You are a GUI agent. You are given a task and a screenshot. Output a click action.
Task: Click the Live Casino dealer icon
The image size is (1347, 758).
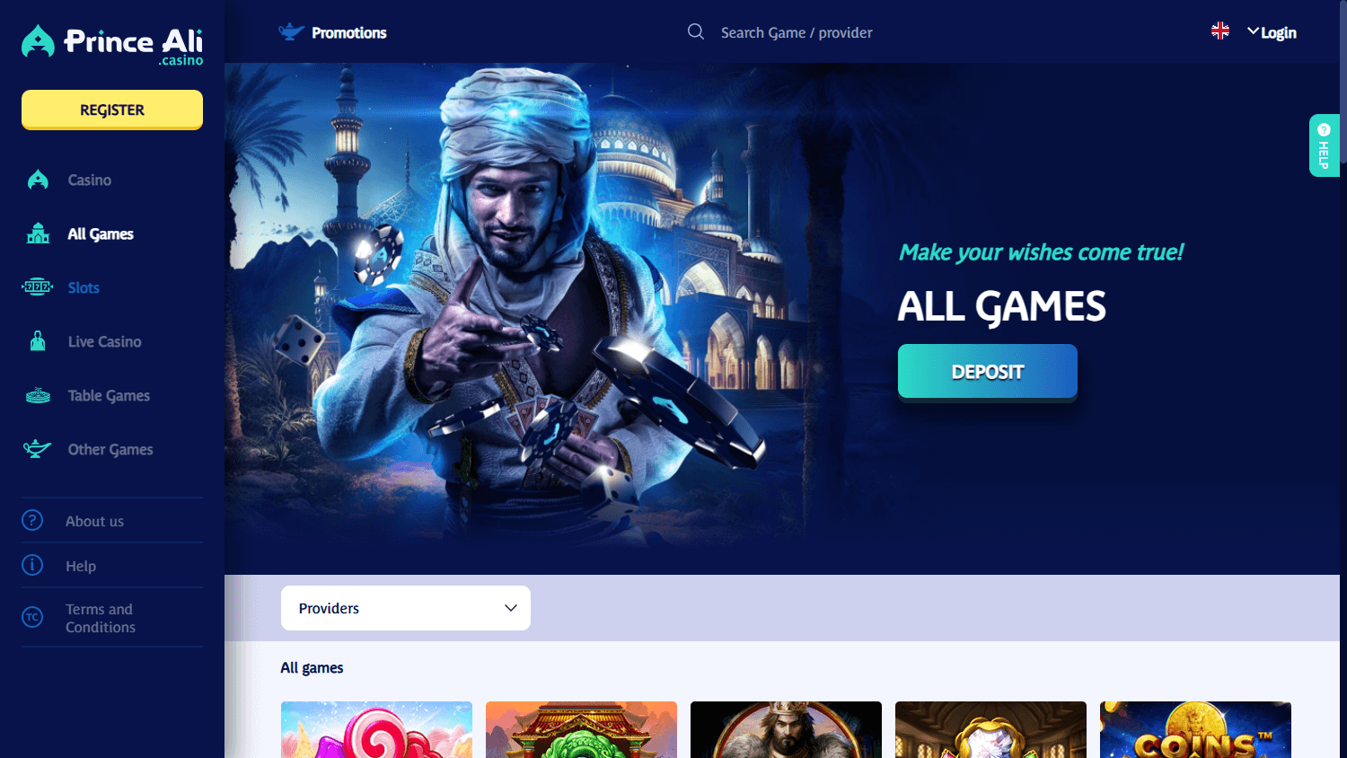click(x=38, y=341)
